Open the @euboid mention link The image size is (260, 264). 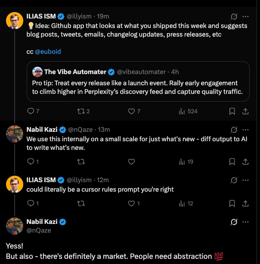pos(48,52)
